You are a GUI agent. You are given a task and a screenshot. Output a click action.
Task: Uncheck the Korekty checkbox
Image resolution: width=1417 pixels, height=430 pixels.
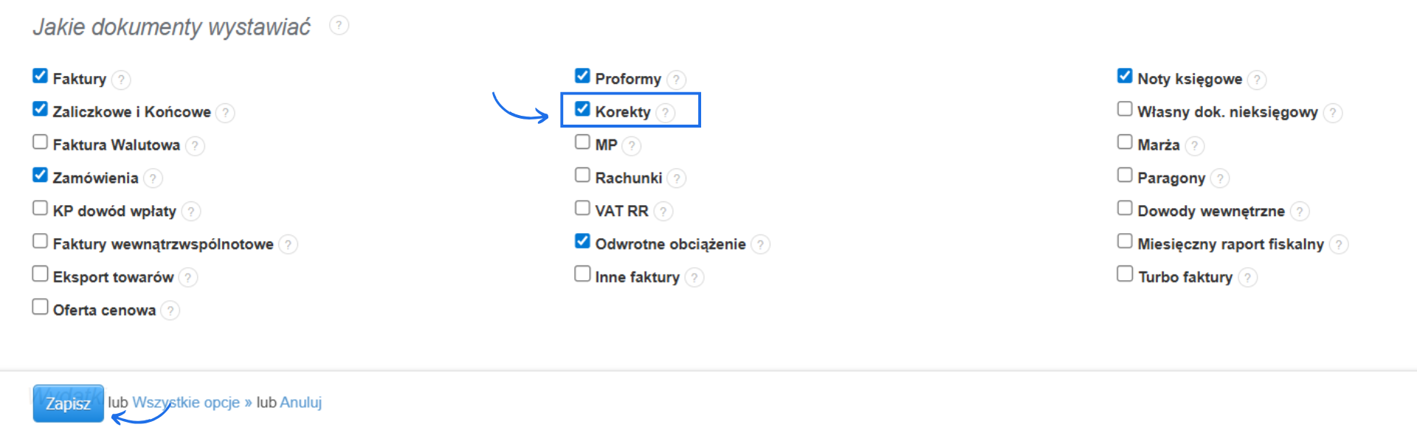pyautogui.click(x=582, y=109)
